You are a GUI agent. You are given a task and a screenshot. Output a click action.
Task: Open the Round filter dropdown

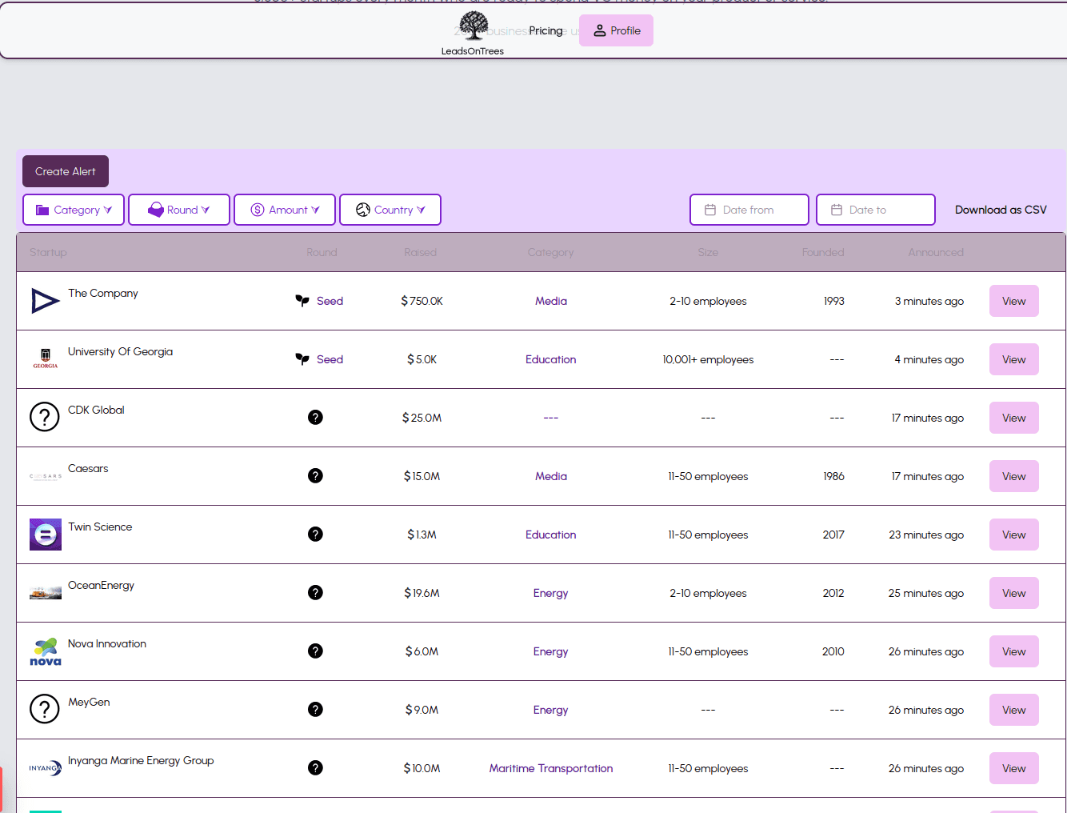coord(179,210)
